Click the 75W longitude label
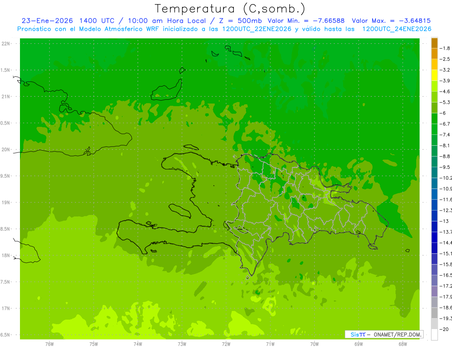This screenshot has height=349, width=452. pyautogui.click(x=94, y=344)
